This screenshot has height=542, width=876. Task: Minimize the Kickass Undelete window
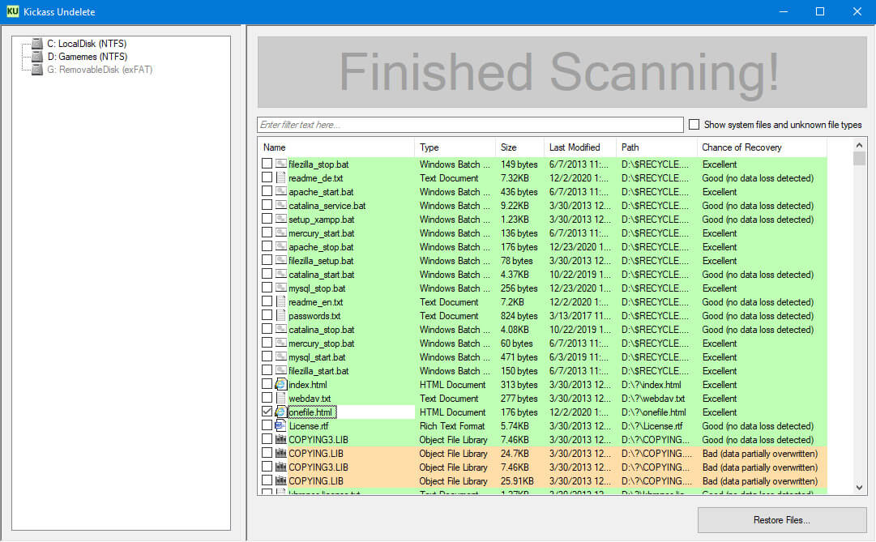pos(784,11)
